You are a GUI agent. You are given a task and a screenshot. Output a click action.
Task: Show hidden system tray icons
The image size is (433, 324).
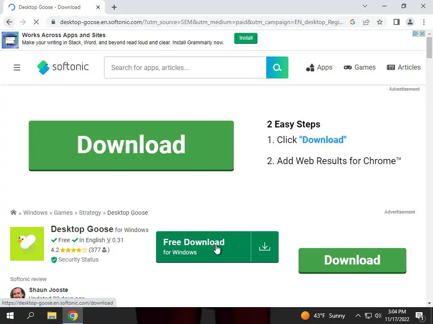(x=358, y=316)
